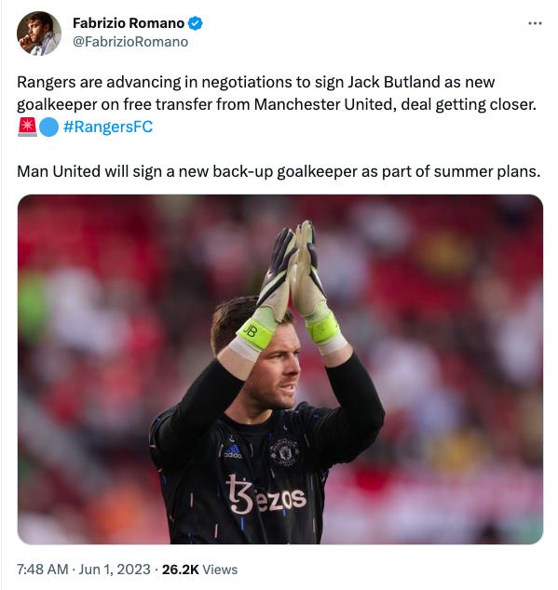The height and width of the screenshot is (590, 558).
Task: Open the three-dot more options menu
Action: 535,23
